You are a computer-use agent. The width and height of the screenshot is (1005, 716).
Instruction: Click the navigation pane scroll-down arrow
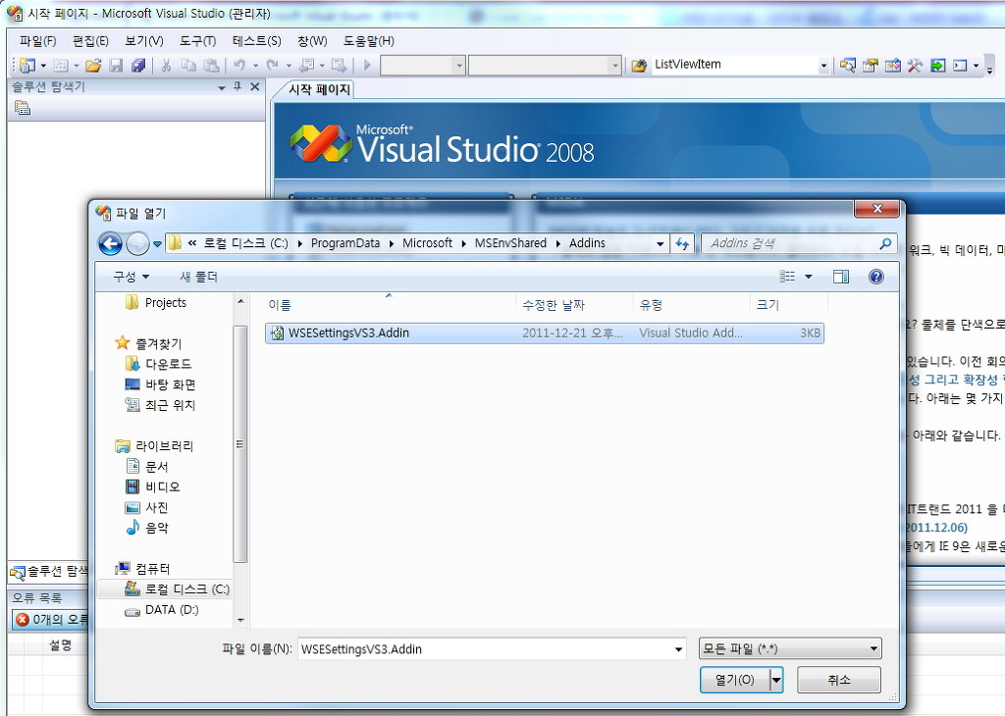[x=241, y=620]
